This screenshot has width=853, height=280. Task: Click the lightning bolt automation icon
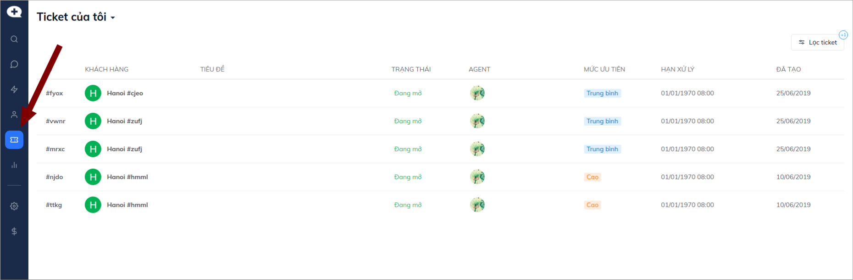[14, 89]
